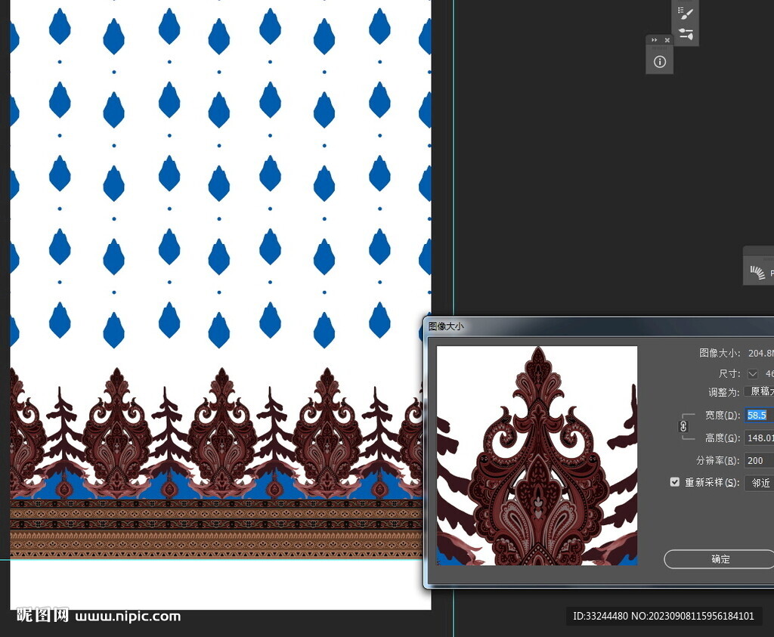Open the panel icon at the right edge
The image size is (774, 637).
[x=759, y=271]
